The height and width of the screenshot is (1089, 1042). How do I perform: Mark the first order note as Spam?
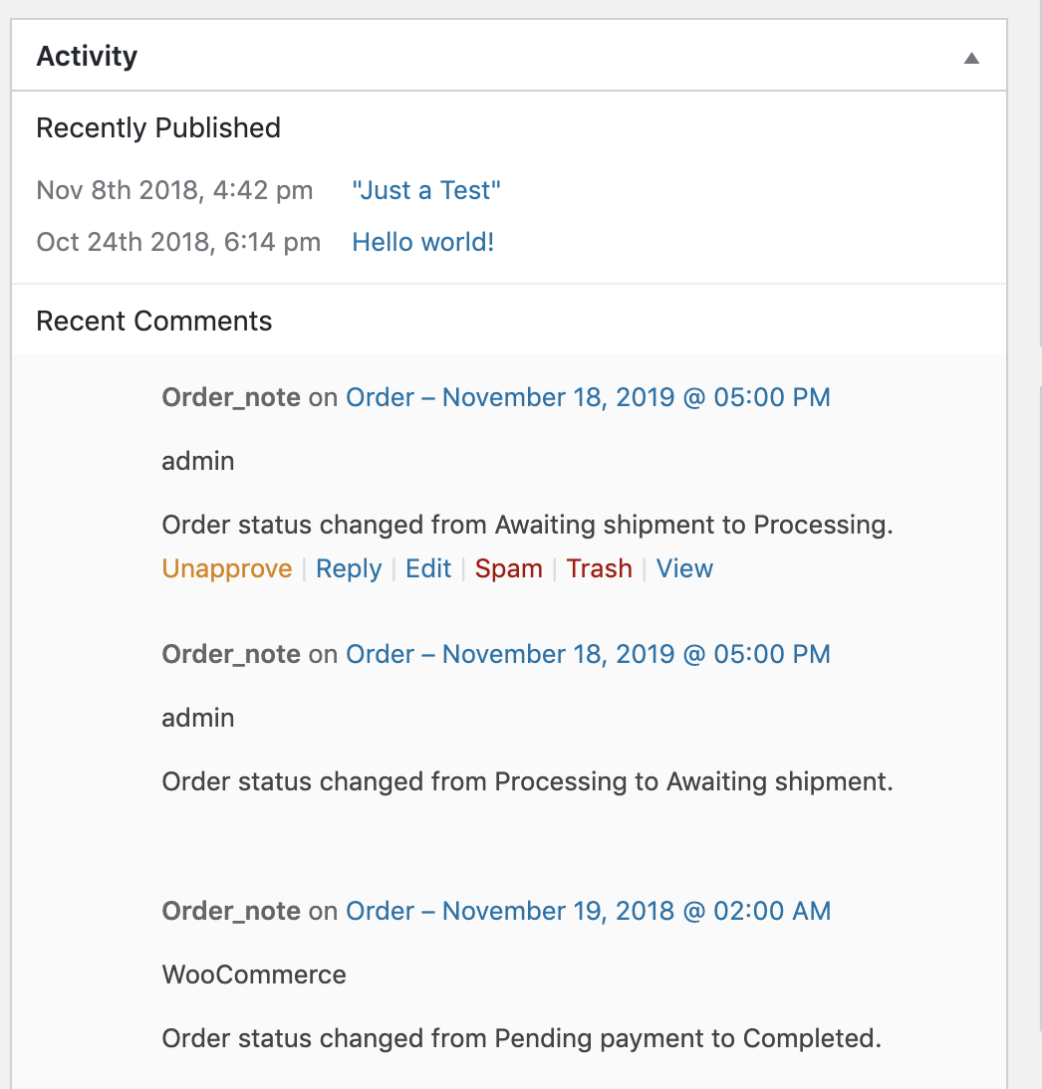508,568
